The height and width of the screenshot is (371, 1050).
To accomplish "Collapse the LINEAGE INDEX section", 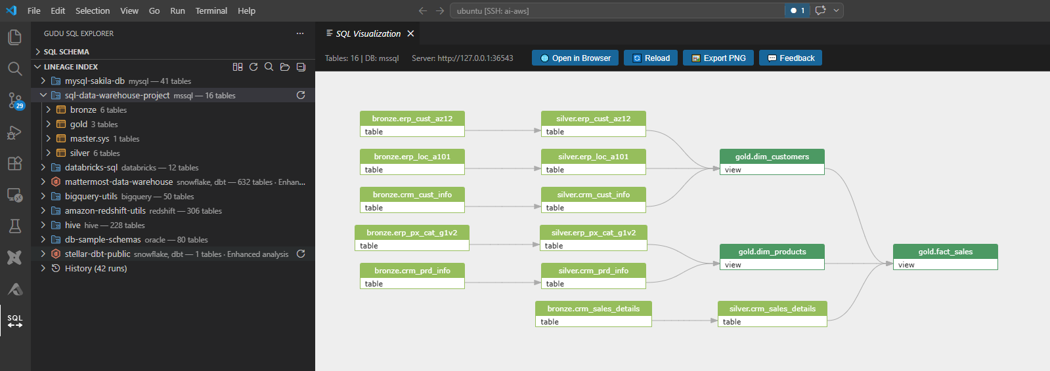I will coord(38,67).
